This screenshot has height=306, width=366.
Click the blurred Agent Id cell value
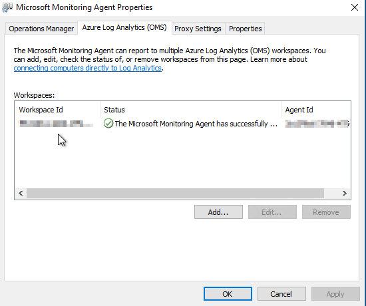(317, 124)
